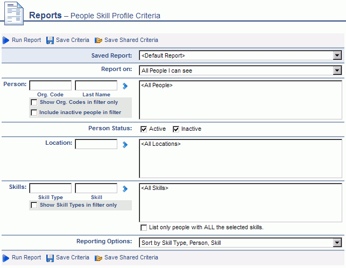Uncheck the Inactive person status checkbox
Screen dimensions: 346x268
[176, 129]
